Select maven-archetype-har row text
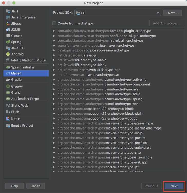Viewport: 187px width, 193px height. (88, 70)
